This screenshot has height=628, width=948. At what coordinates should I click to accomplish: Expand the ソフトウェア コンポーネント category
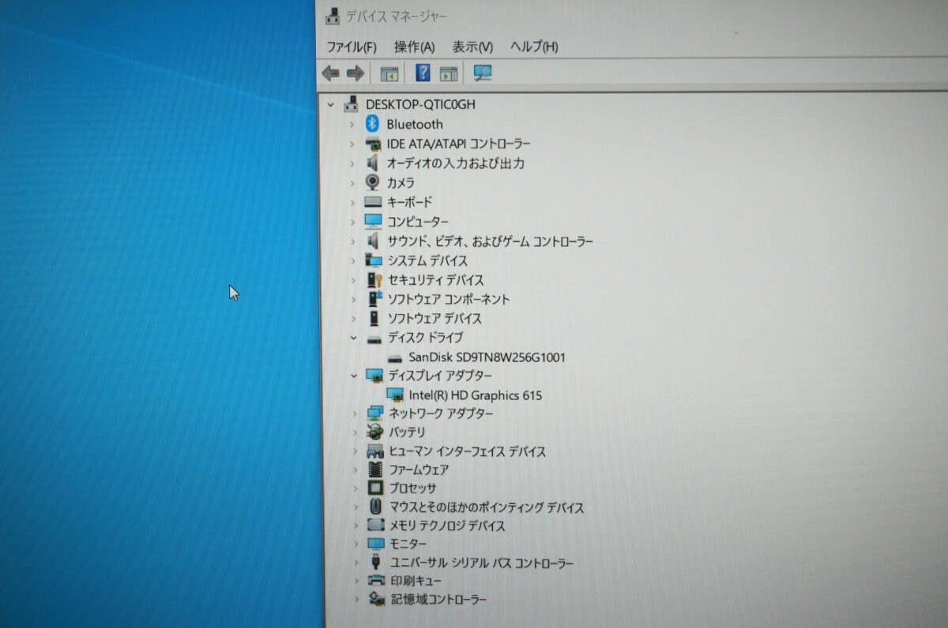point(353,299)
